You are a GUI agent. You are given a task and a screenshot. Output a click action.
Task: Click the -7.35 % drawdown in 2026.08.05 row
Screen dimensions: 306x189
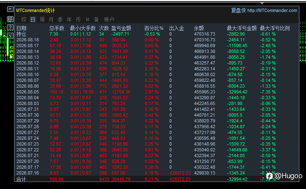[x=268, y=92]
